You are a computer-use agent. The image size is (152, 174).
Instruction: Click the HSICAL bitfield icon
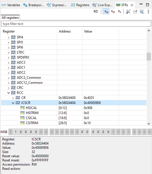(x=22, y=108)
